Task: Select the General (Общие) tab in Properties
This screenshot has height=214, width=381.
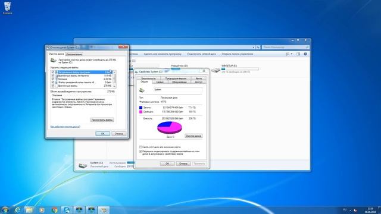Action: coord(144,82)
